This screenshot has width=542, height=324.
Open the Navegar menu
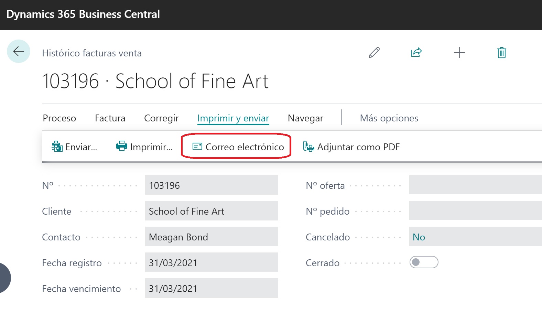[305, 118]
